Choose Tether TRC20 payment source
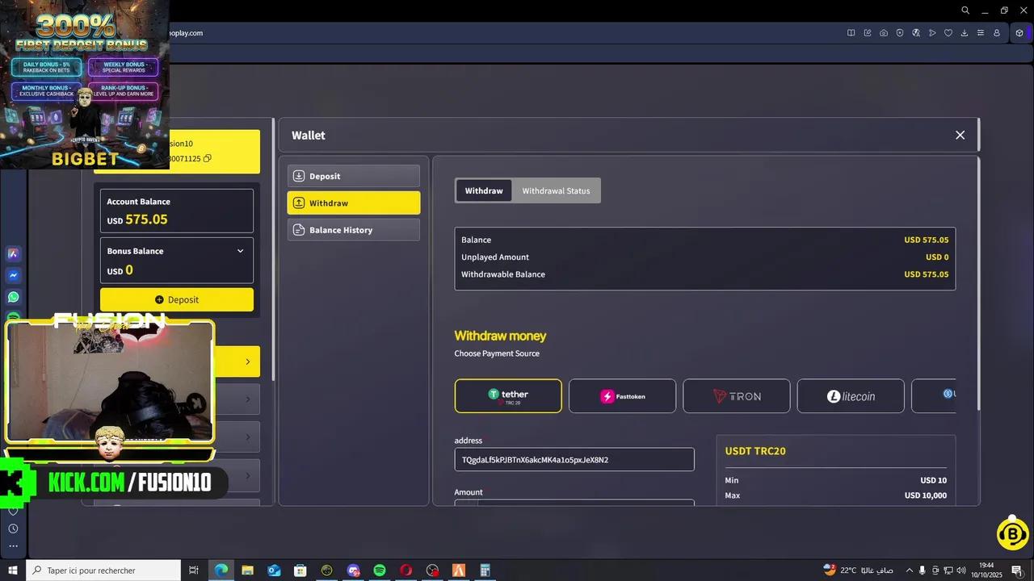Viewport: 1034px width, 581px height. point(508,396)
